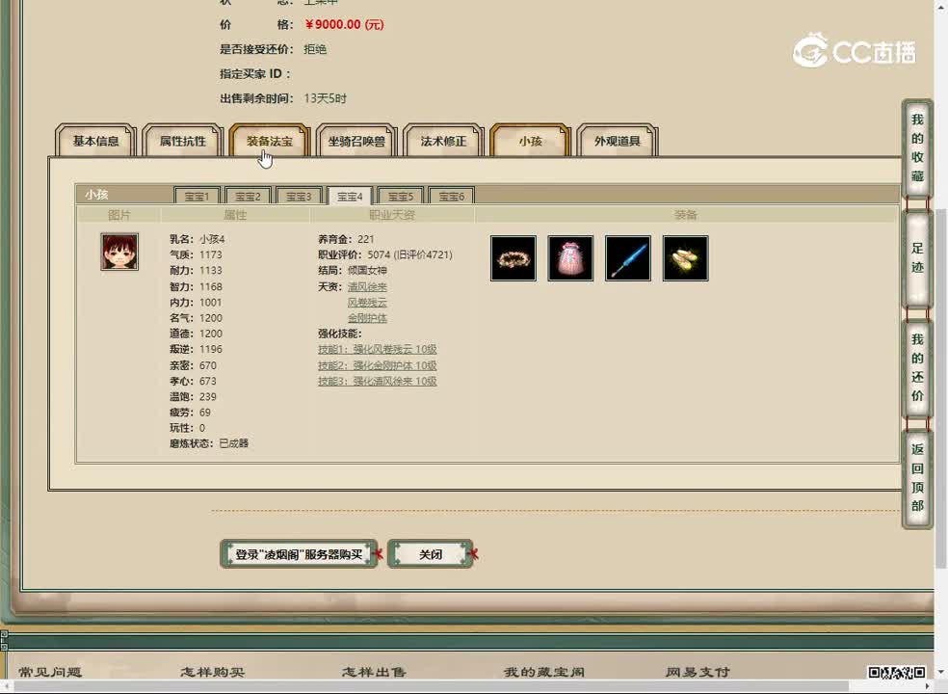Click the golden shoes equipment icon
Viewport: 948px width, 694px height.
[685, 258]
